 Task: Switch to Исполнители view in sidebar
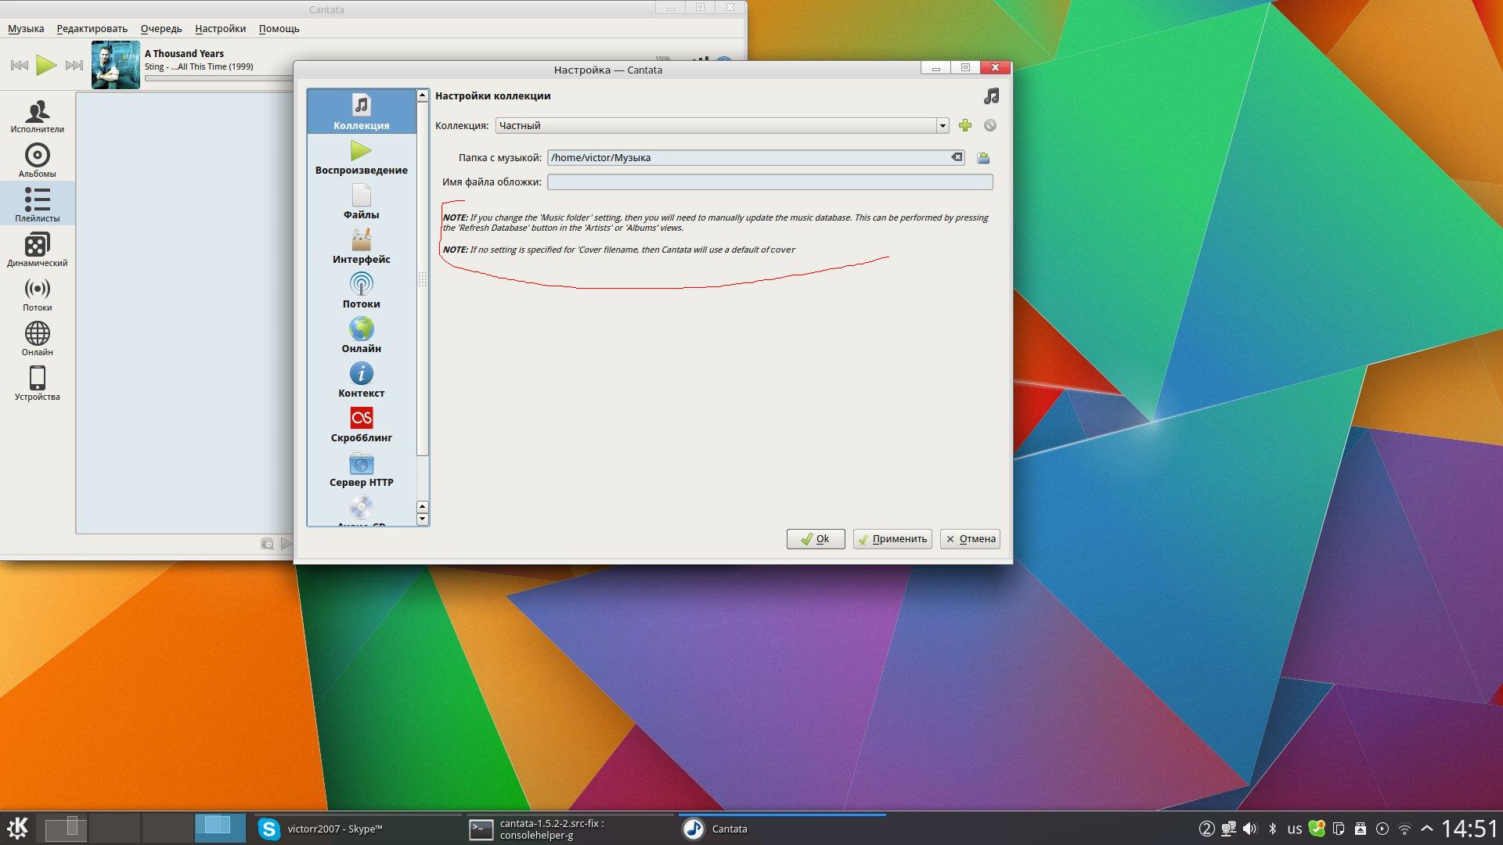click(x=37, y=116)
